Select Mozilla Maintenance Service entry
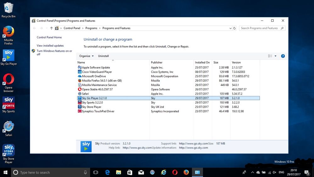This screenshot has width=314, height=177. click(x=168, y=85)
